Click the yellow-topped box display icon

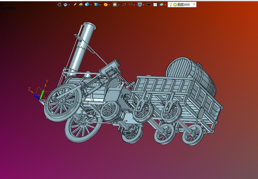81,5
